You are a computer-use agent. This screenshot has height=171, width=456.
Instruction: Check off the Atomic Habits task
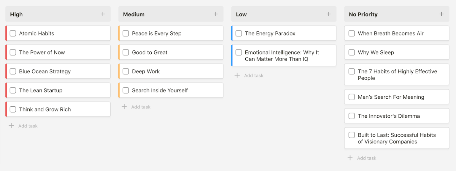13,33
